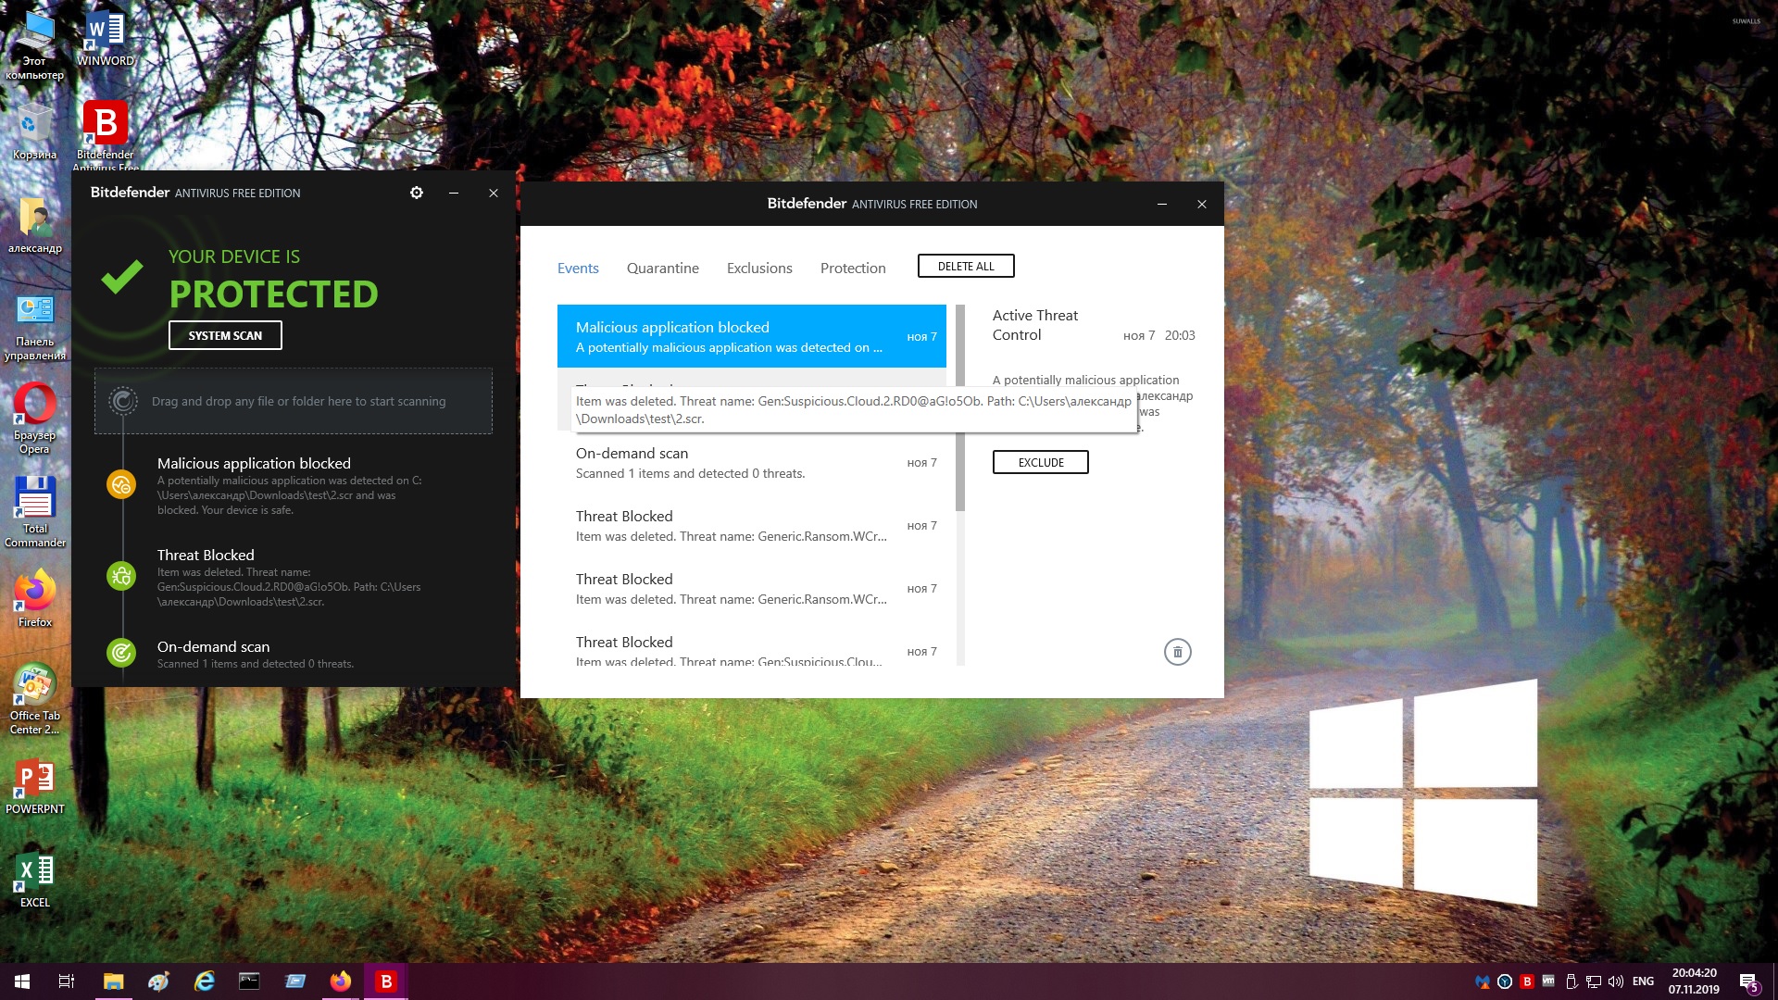Click Bitdefender icon in taskbar
Image resolution: width=1778 pixels, height=1000 pixels.
[x=386, y=981]
